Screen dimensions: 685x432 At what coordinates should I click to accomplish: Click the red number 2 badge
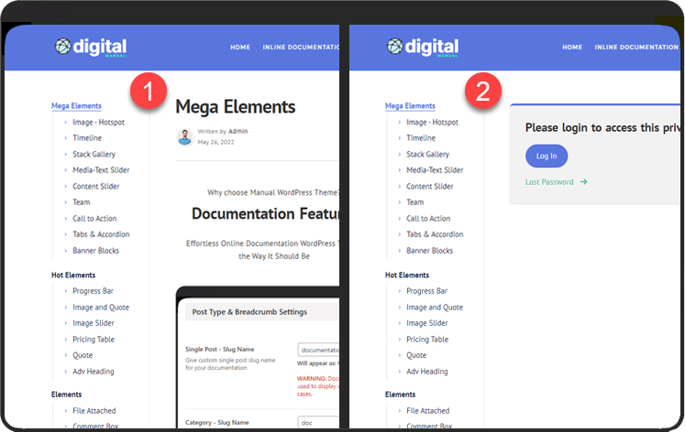point(483,92)
